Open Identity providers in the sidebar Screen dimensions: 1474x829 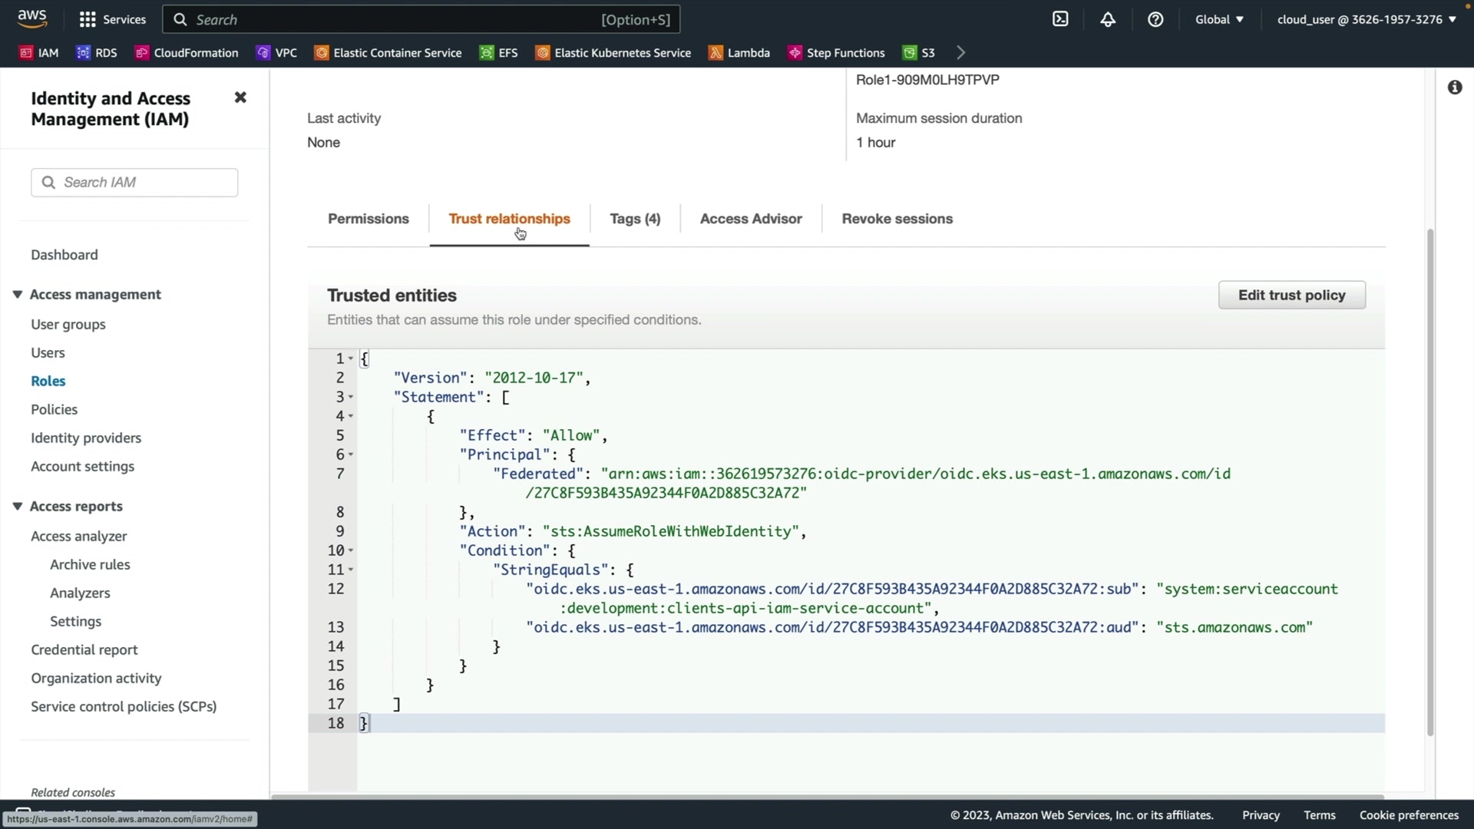tap(86, 438)
